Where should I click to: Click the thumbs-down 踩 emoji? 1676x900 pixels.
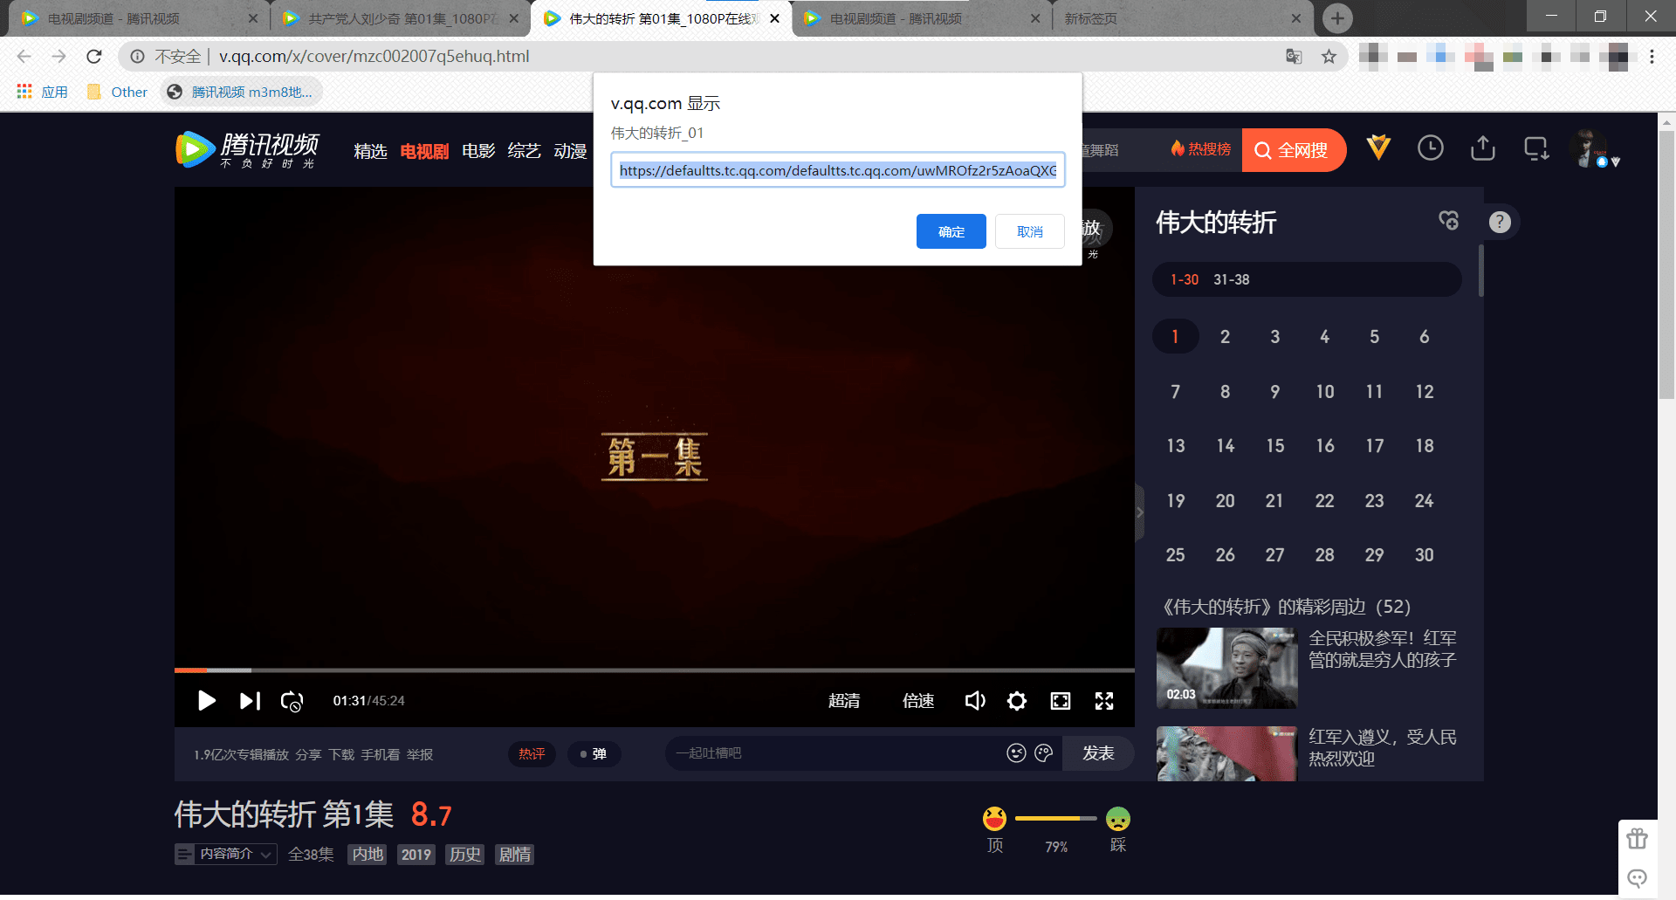click(1118, 819)
